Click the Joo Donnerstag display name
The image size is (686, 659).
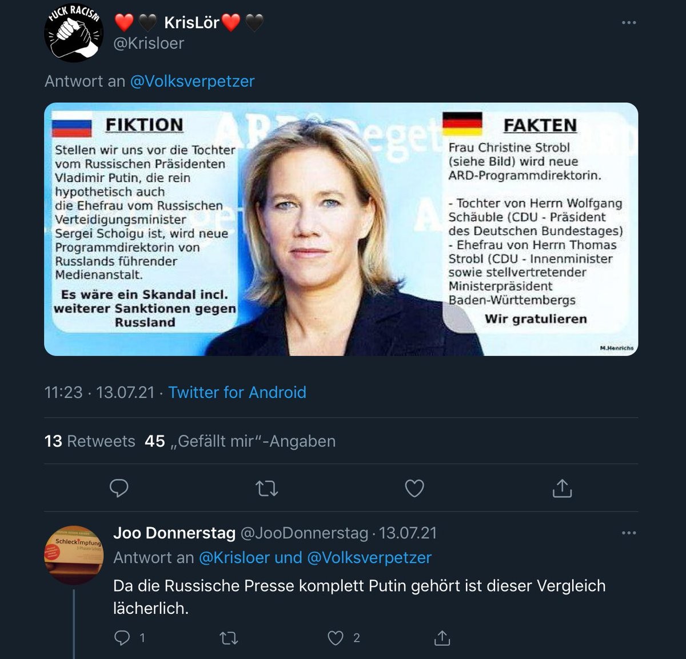pos(174,533)
